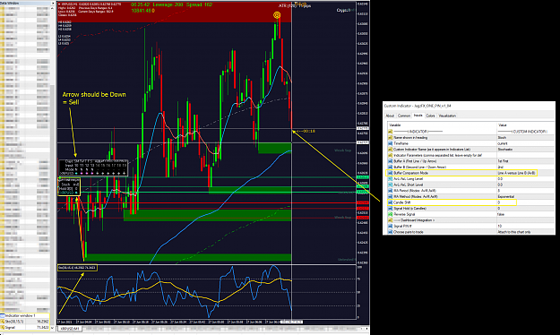Click icon beside MA Method row
560x335 pixels.
pyautogui.click(x=391, y=196)
